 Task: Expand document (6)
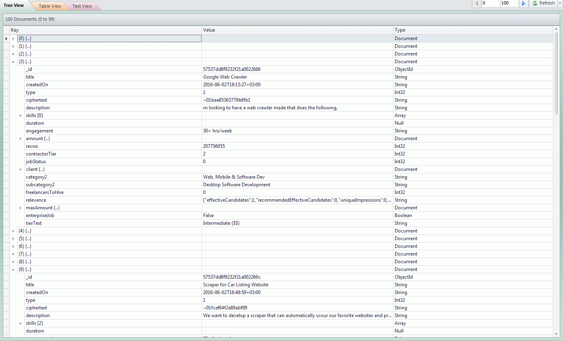(13, 246)
